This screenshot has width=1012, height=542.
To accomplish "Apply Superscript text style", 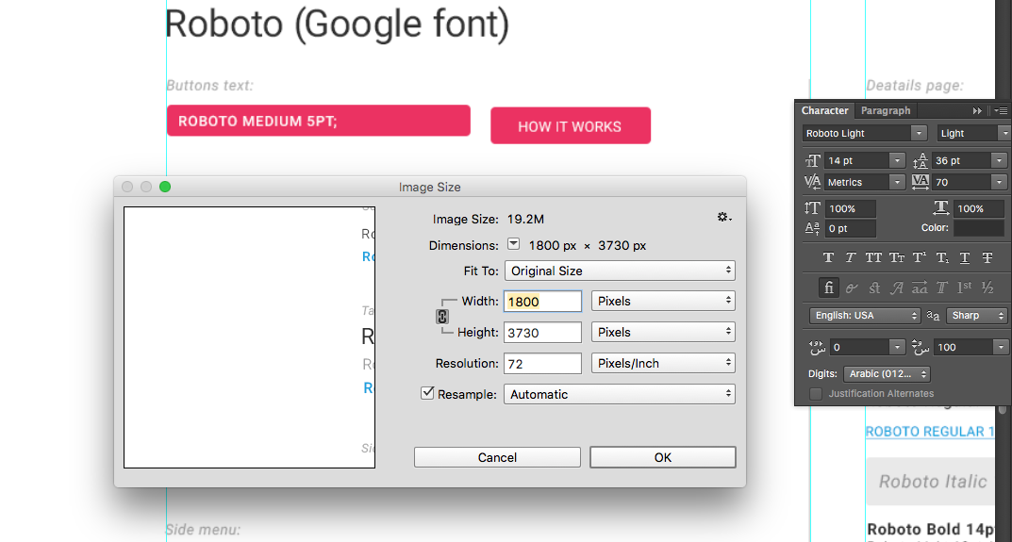I will click(x=920, y=257).
